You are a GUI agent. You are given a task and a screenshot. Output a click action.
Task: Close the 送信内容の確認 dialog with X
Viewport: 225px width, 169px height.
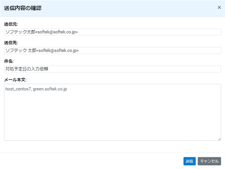219,7
